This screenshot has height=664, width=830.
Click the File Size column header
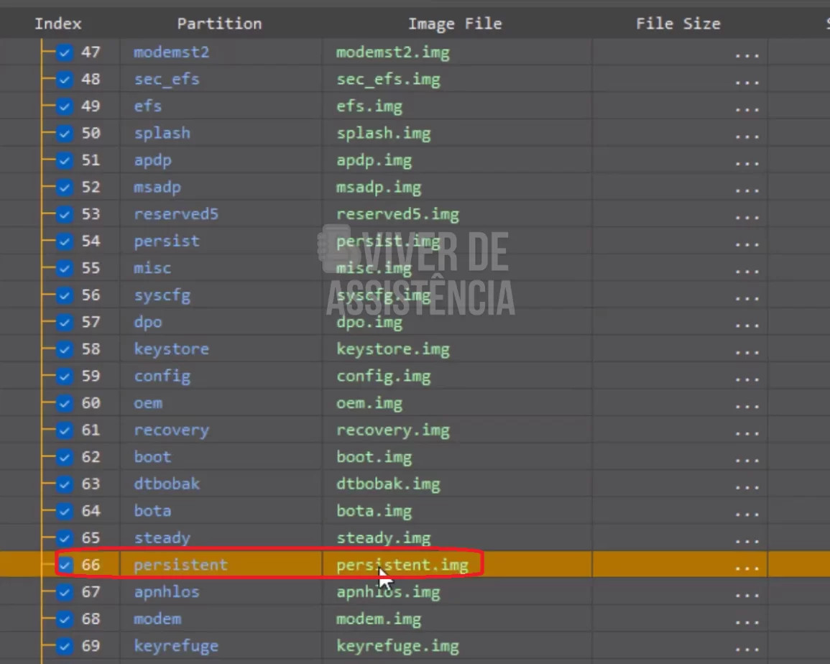(x=678, y=24)
